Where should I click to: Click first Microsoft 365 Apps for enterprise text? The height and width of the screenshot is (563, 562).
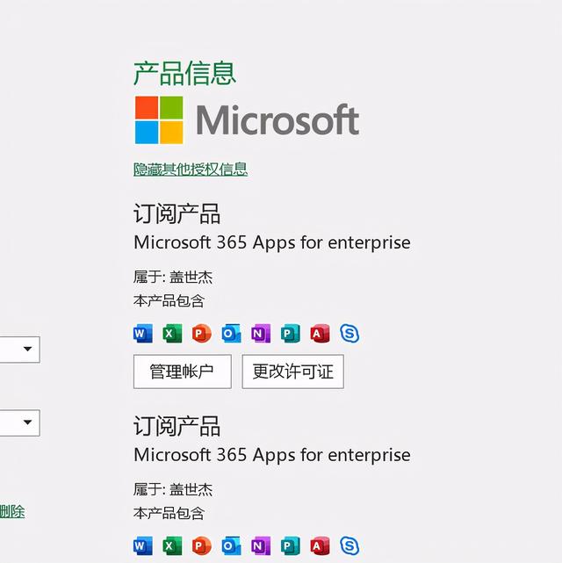coord(272,242)
